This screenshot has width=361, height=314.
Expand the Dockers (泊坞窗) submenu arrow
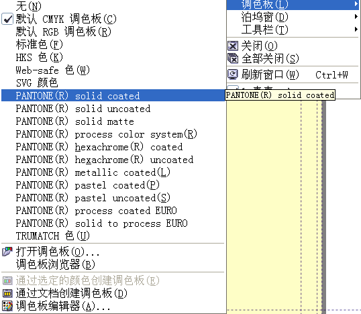click(x=356, y=17)
